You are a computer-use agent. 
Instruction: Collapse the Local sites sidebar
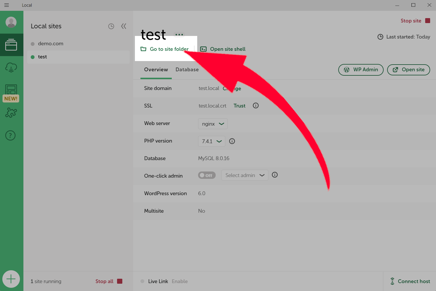tap(124, 26)
